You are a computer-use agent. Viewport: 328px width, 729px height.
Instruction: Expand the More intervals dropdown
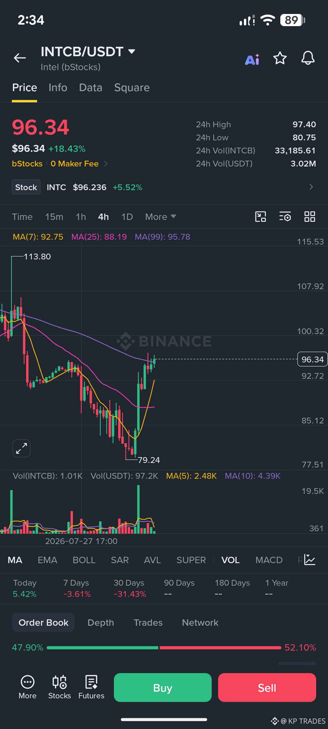pos(160,217)
